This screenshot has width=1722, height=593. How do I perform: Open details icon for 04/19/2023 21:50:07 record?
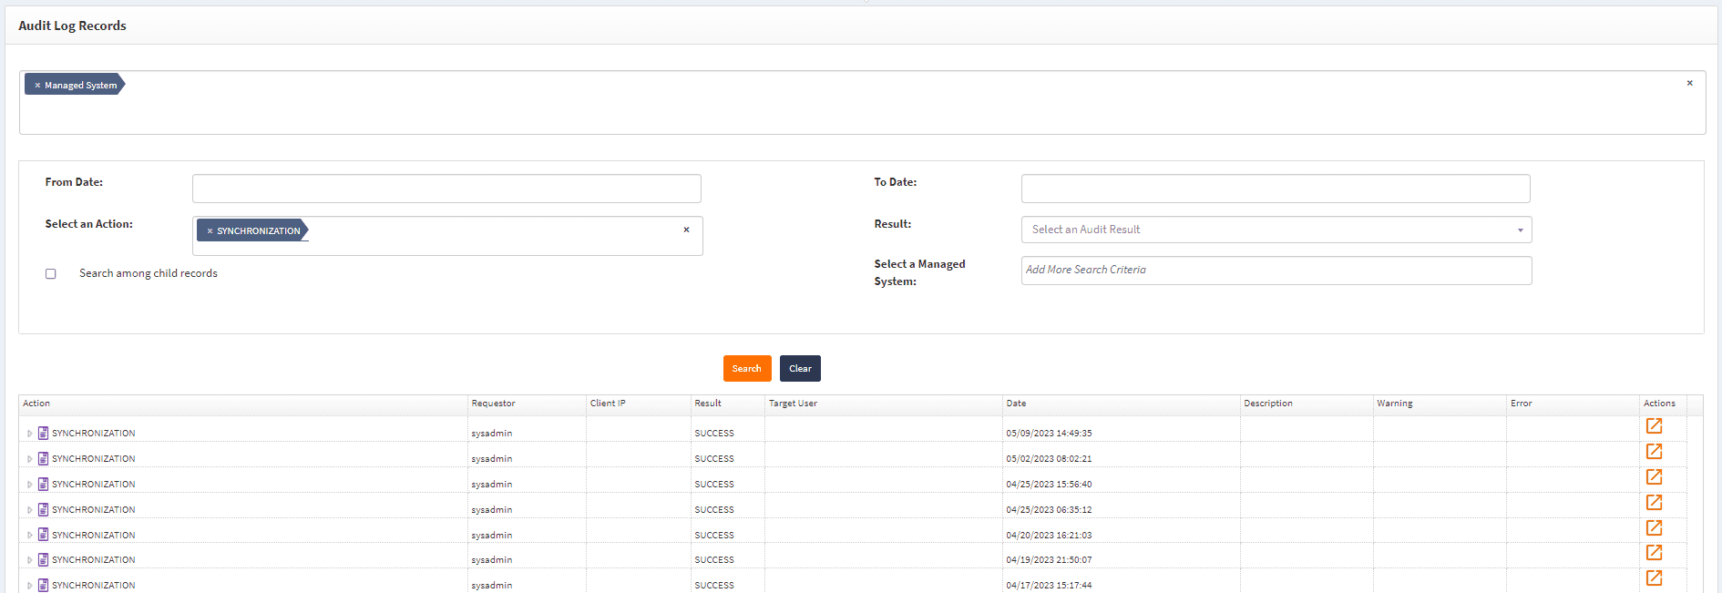coord(1654,553)
